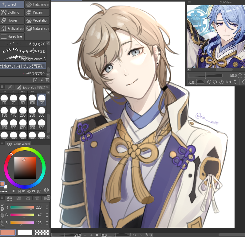Viewport: 245px width, 237px height.
Task: Open the Ruled line group
Action: (x=12, y=36)
